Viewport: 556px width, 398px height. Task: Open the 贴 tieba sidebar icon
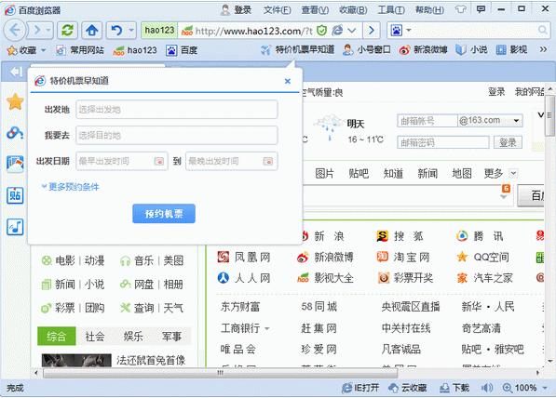[15, 195]
